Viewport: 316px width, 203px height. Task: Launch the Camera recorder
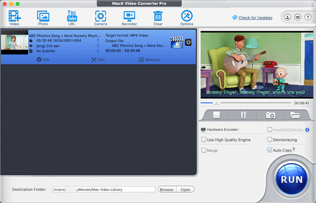101,18
